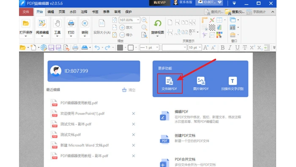Toggle underline text formatting
296x167 pixels.
coord(237,47)
